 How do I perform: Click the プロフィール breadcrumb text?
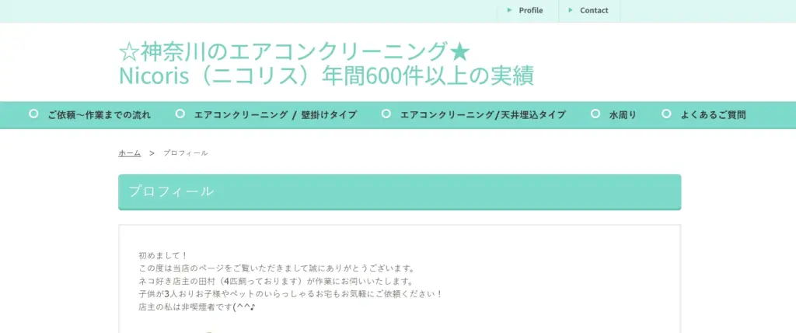[x=185, y=153]
